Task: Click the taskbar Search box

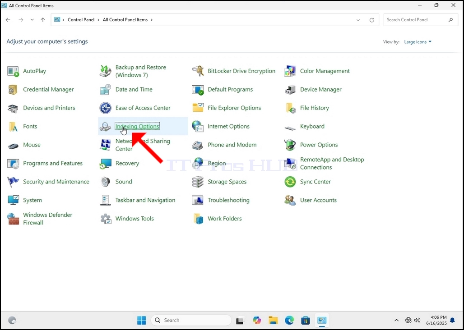Action: pyautogui.click(x=191, y=320)
